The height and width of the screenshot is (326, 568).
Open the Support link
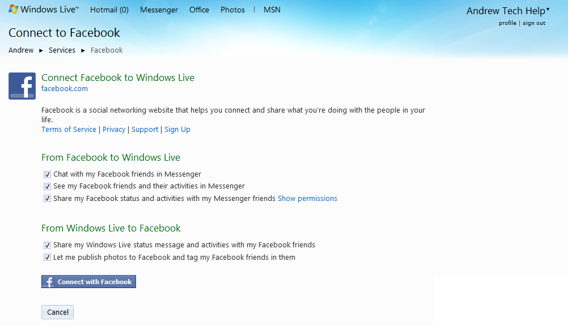click(145, 129)
